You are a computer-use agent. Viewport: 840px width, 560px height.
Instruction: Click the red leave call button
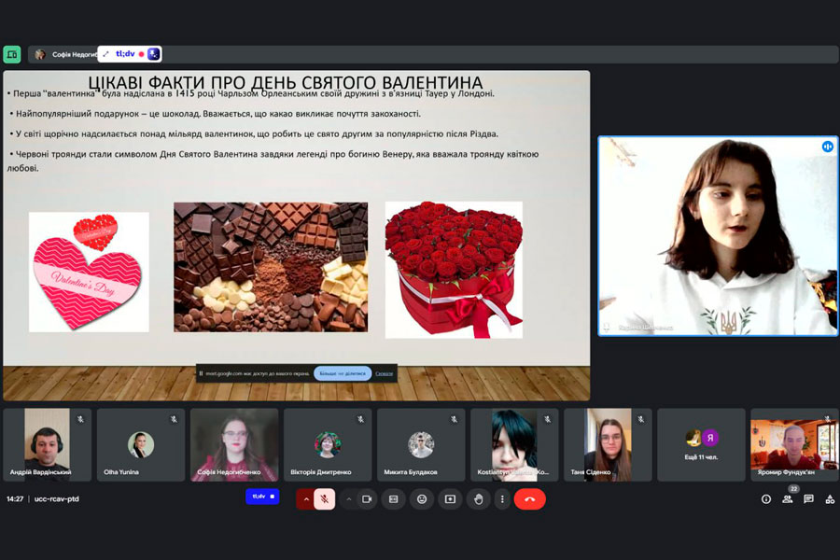point(529,499)
